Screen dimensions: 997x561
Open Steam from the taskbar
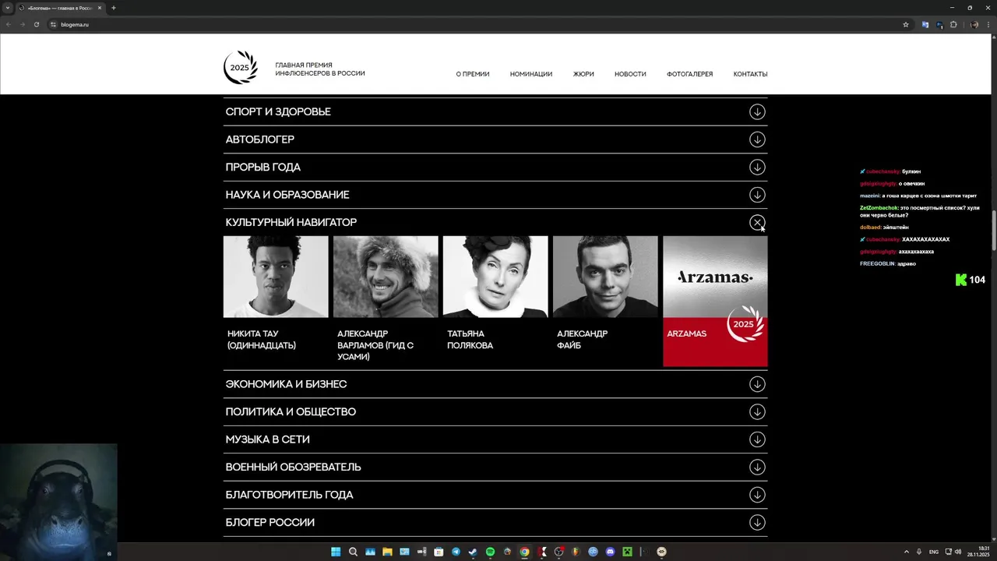pyautogui.click(x=473, y=552)
